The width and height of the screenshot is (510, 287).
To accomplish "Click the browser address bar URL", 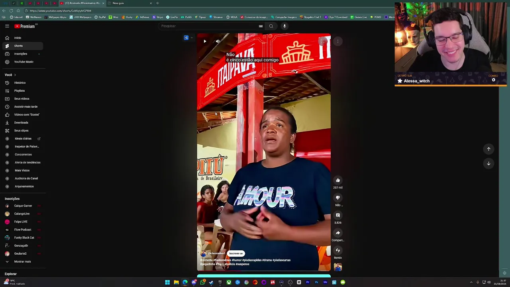I will (60, 11).
